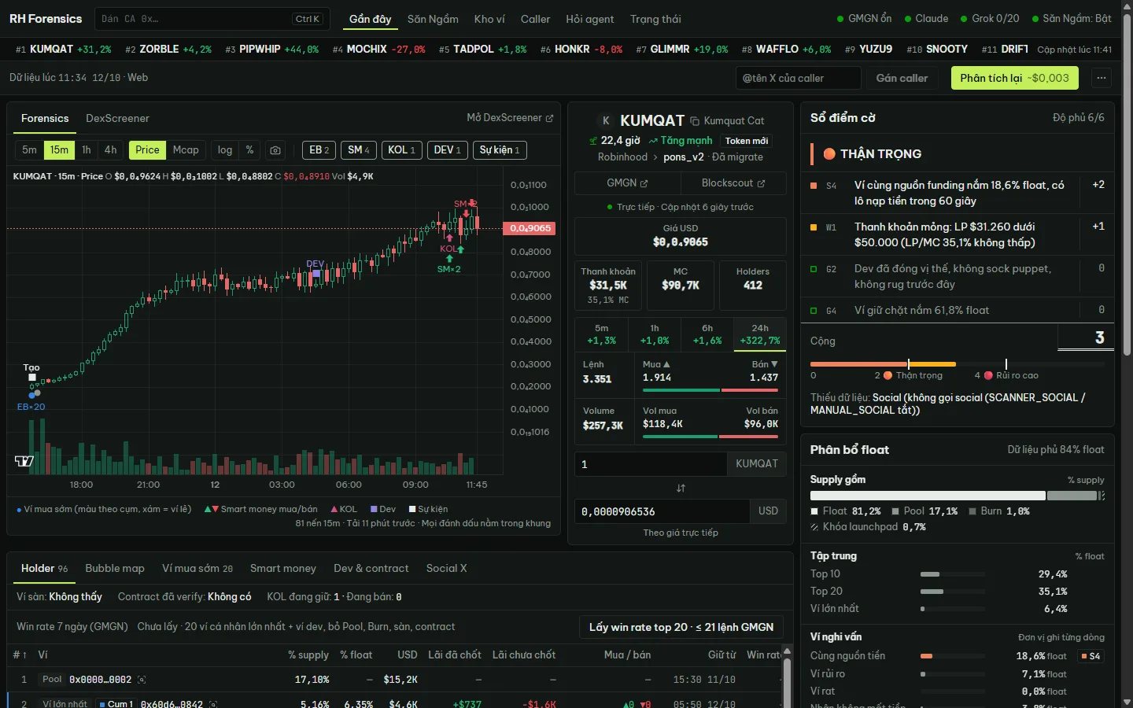Sort holder table by the # column
The width and height of the screenshot is (1133, 708).
click(x=20, y=655)
